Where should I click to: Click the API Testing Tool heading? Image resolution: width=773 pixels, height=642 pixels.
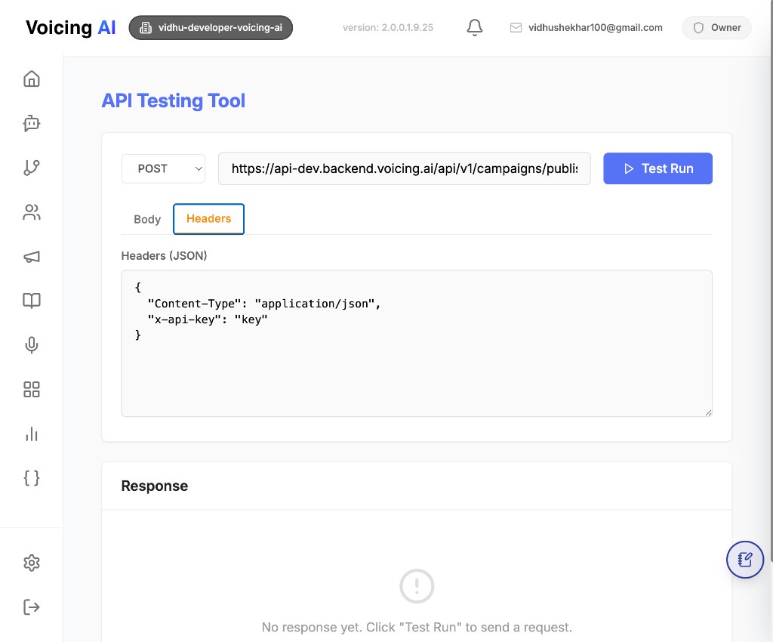click(x=173, y=100)
